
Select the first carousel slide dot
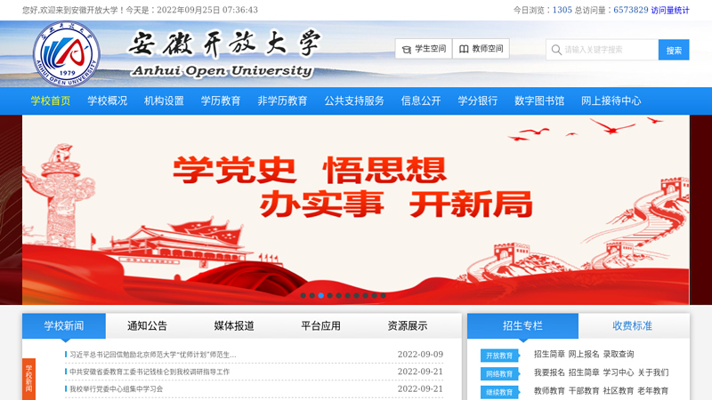(x=303, y=295)
